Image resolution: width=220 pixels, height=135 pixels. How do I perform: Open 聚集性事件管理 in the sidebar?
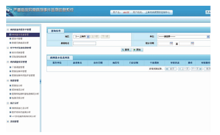(19, 71)
